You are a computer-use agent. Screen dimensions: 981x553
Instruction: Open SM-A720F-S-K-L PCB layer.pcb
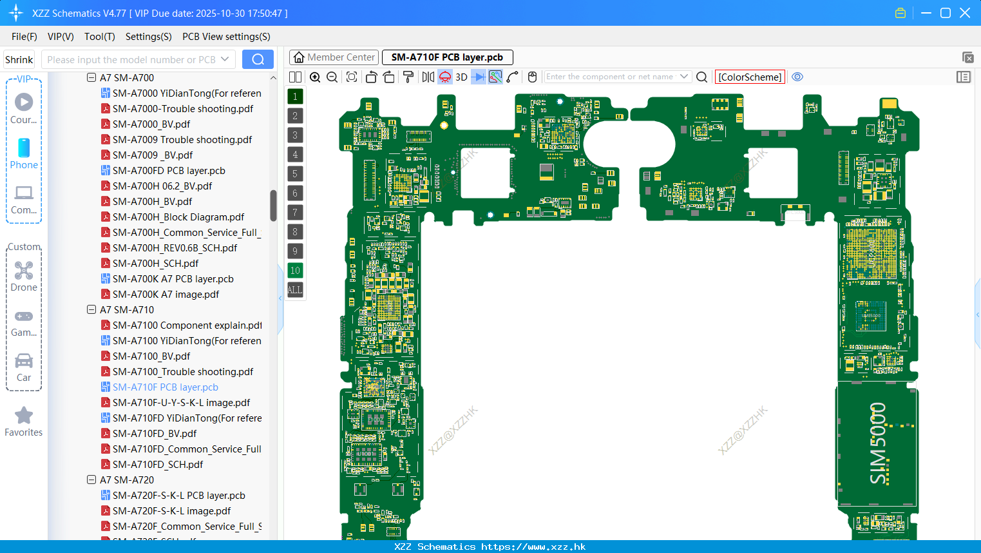click(x=178, y=495)
